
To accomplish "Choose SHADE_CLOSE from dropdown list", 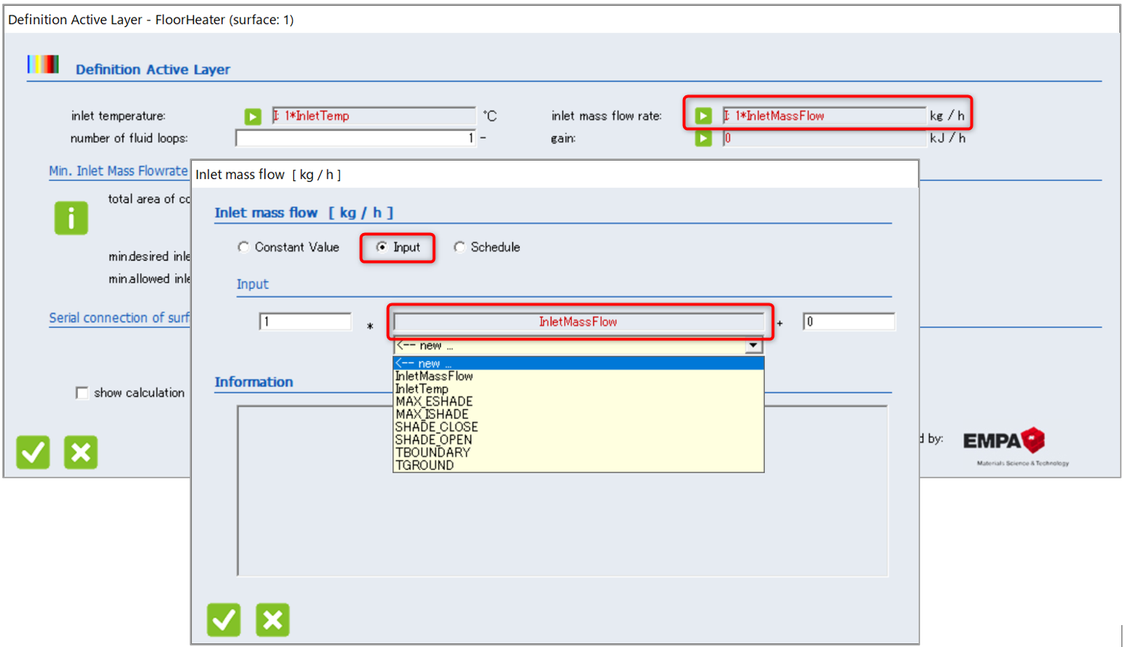I will (x=578, y=427).
